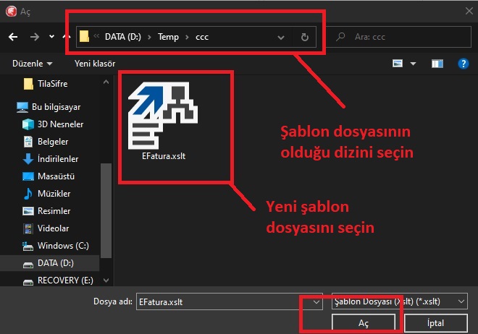Toggle the preview pane icon
478x334 pixels.
click(437, 64)
